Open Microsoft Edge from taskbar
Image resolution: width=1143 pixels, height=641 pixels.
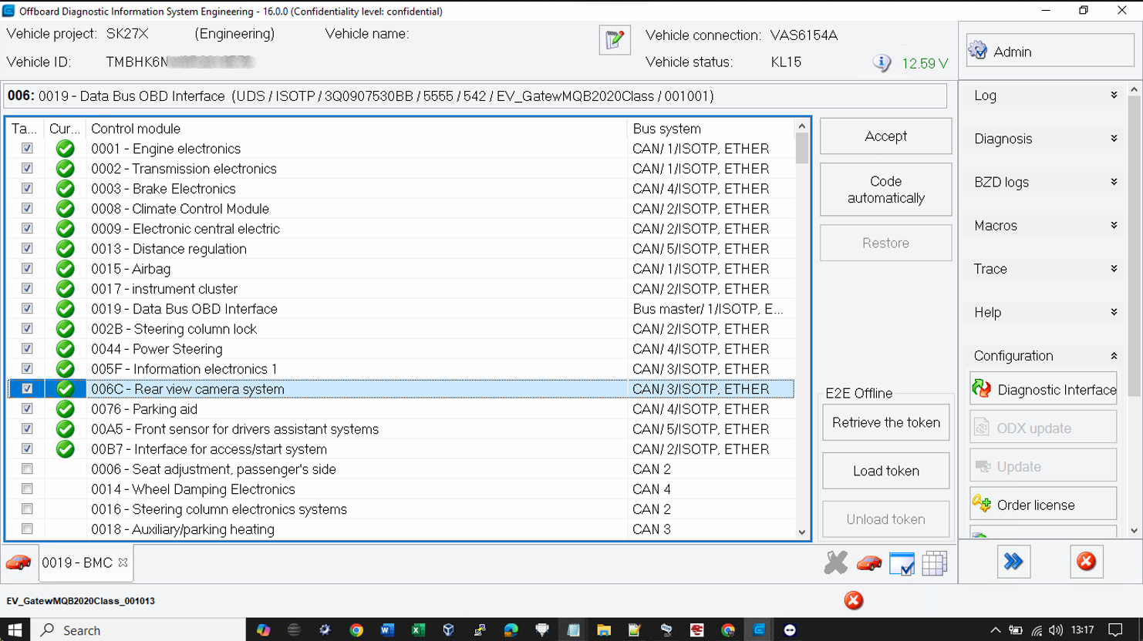pyautogui.click(x=511, y=629)
